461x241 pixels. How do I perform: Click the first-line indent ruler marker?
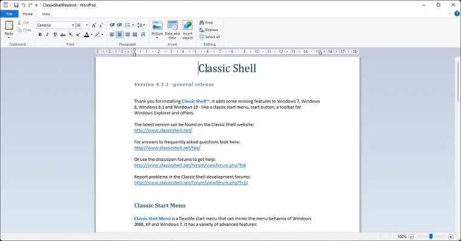pyautogui.click(x=135, y=50)
